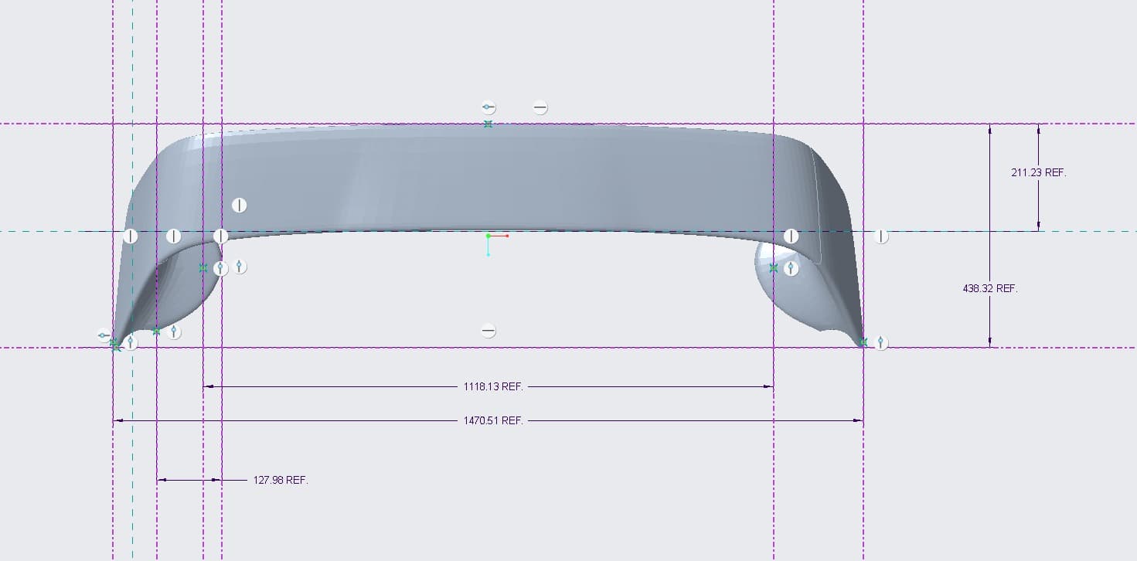Select the sketch point on the top construction line
Image resolution: width=1137 pixels, height=561 pixels.
[488, 124]
